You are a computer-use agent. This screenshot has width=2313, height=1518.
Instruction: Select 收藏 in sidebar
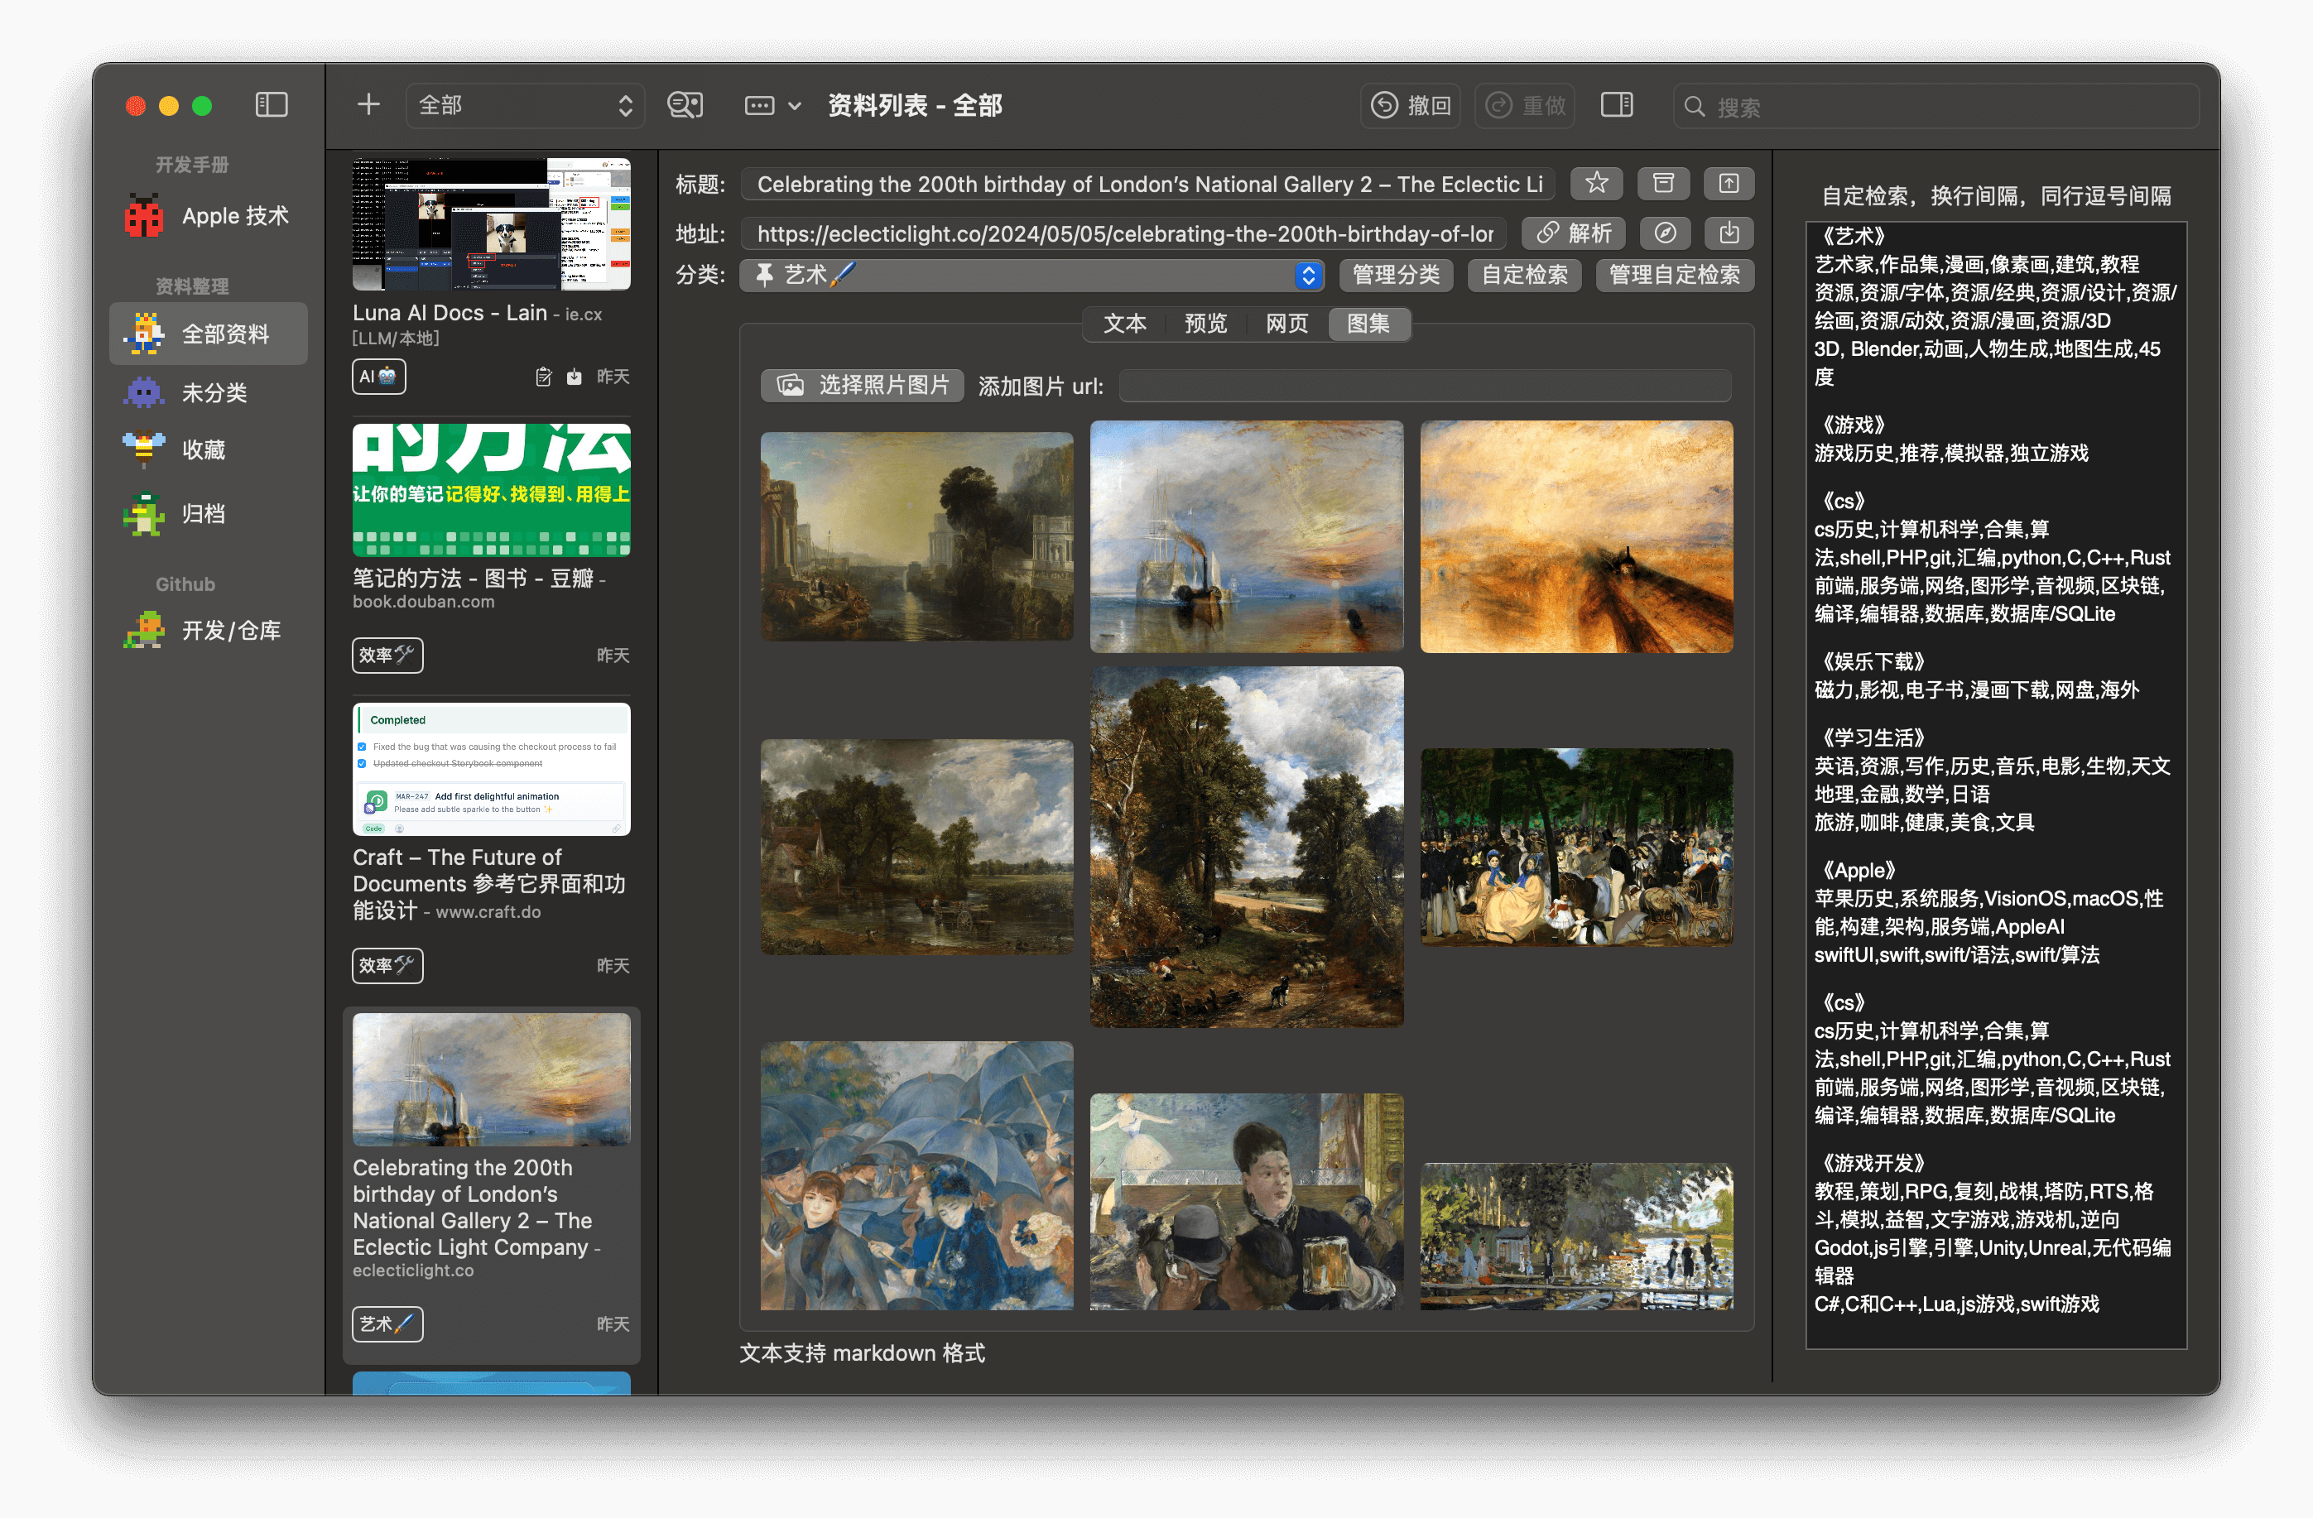(x=209, y=450)
